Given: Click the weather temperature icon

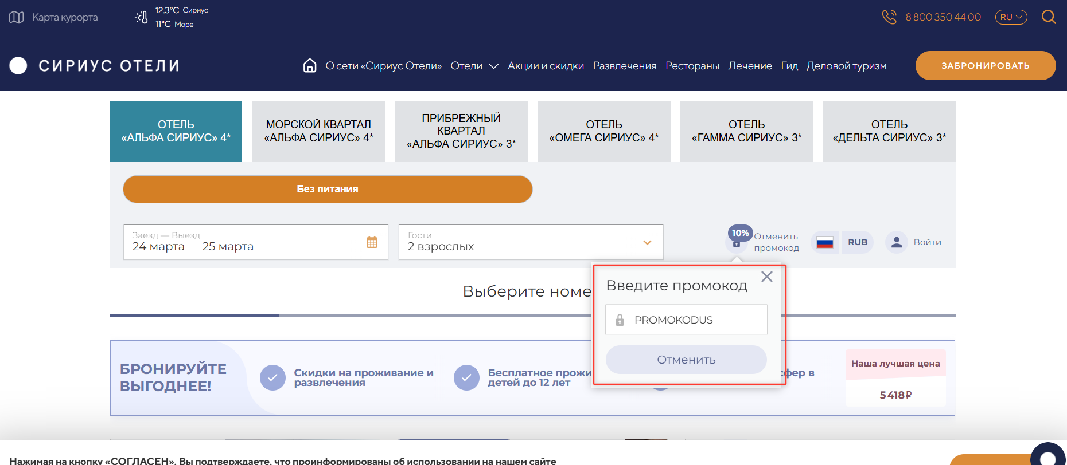Looking at the screenshot, I should tap(141, 17).
